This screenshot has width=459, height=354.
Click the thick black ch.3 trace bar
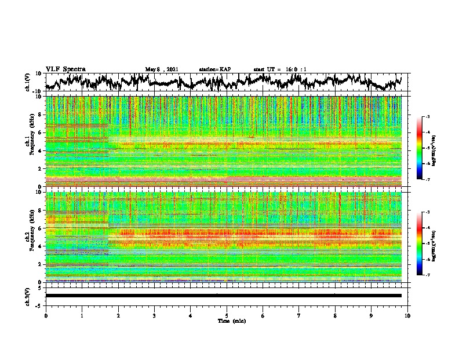[x=224, y=296]
